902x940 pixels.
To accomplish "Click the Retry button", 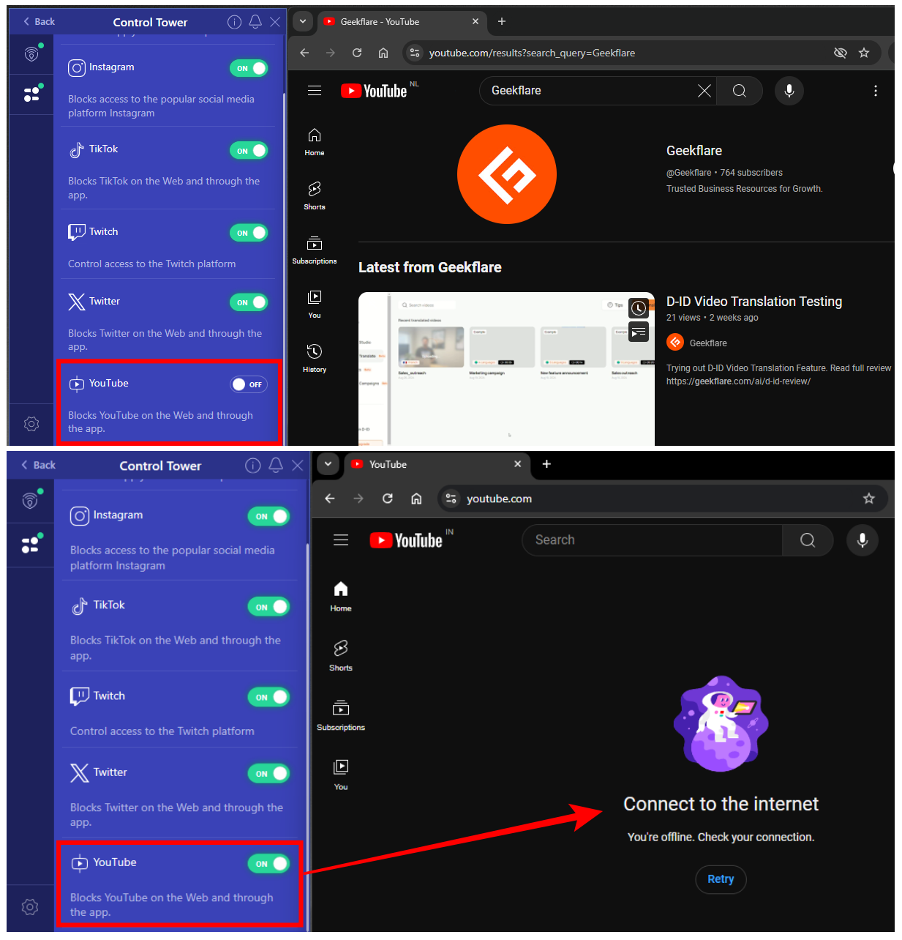I will (721, 879).
